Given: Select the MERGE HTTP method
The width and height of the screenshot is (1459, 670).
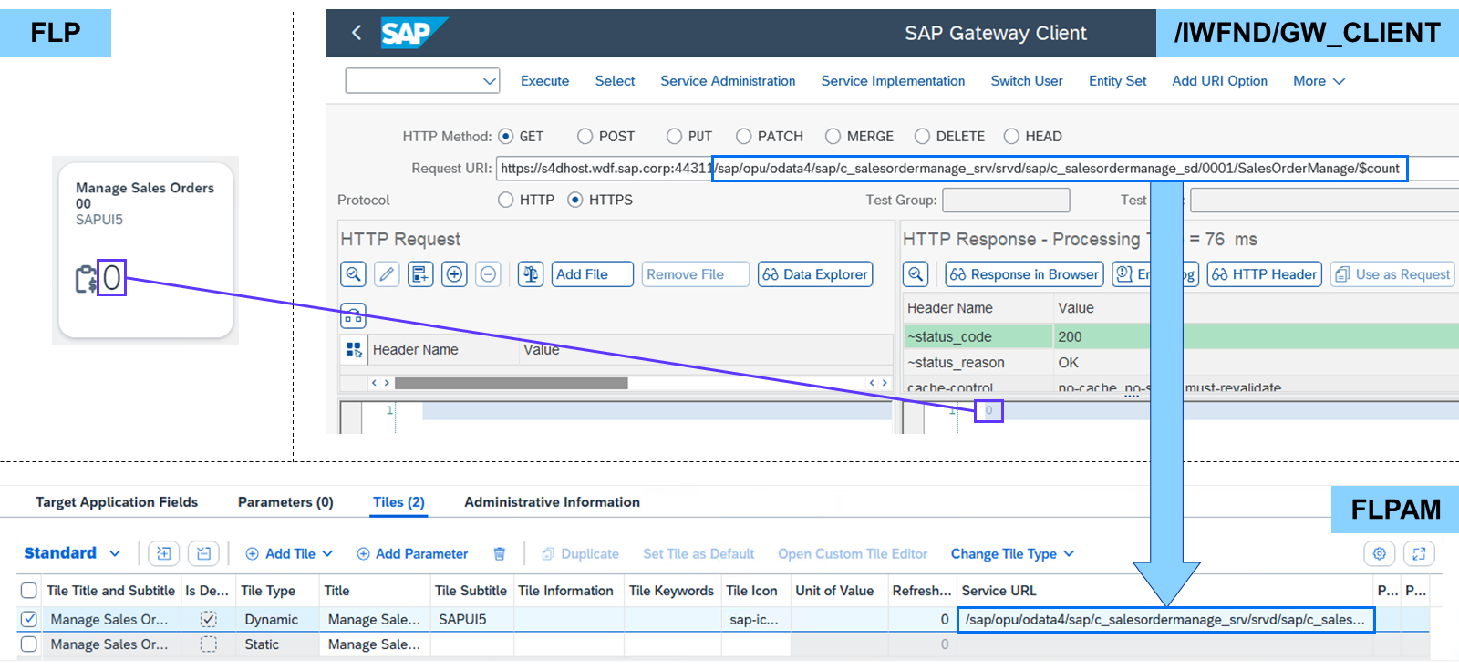Looking at the screenshot, I should coord(833,136).
